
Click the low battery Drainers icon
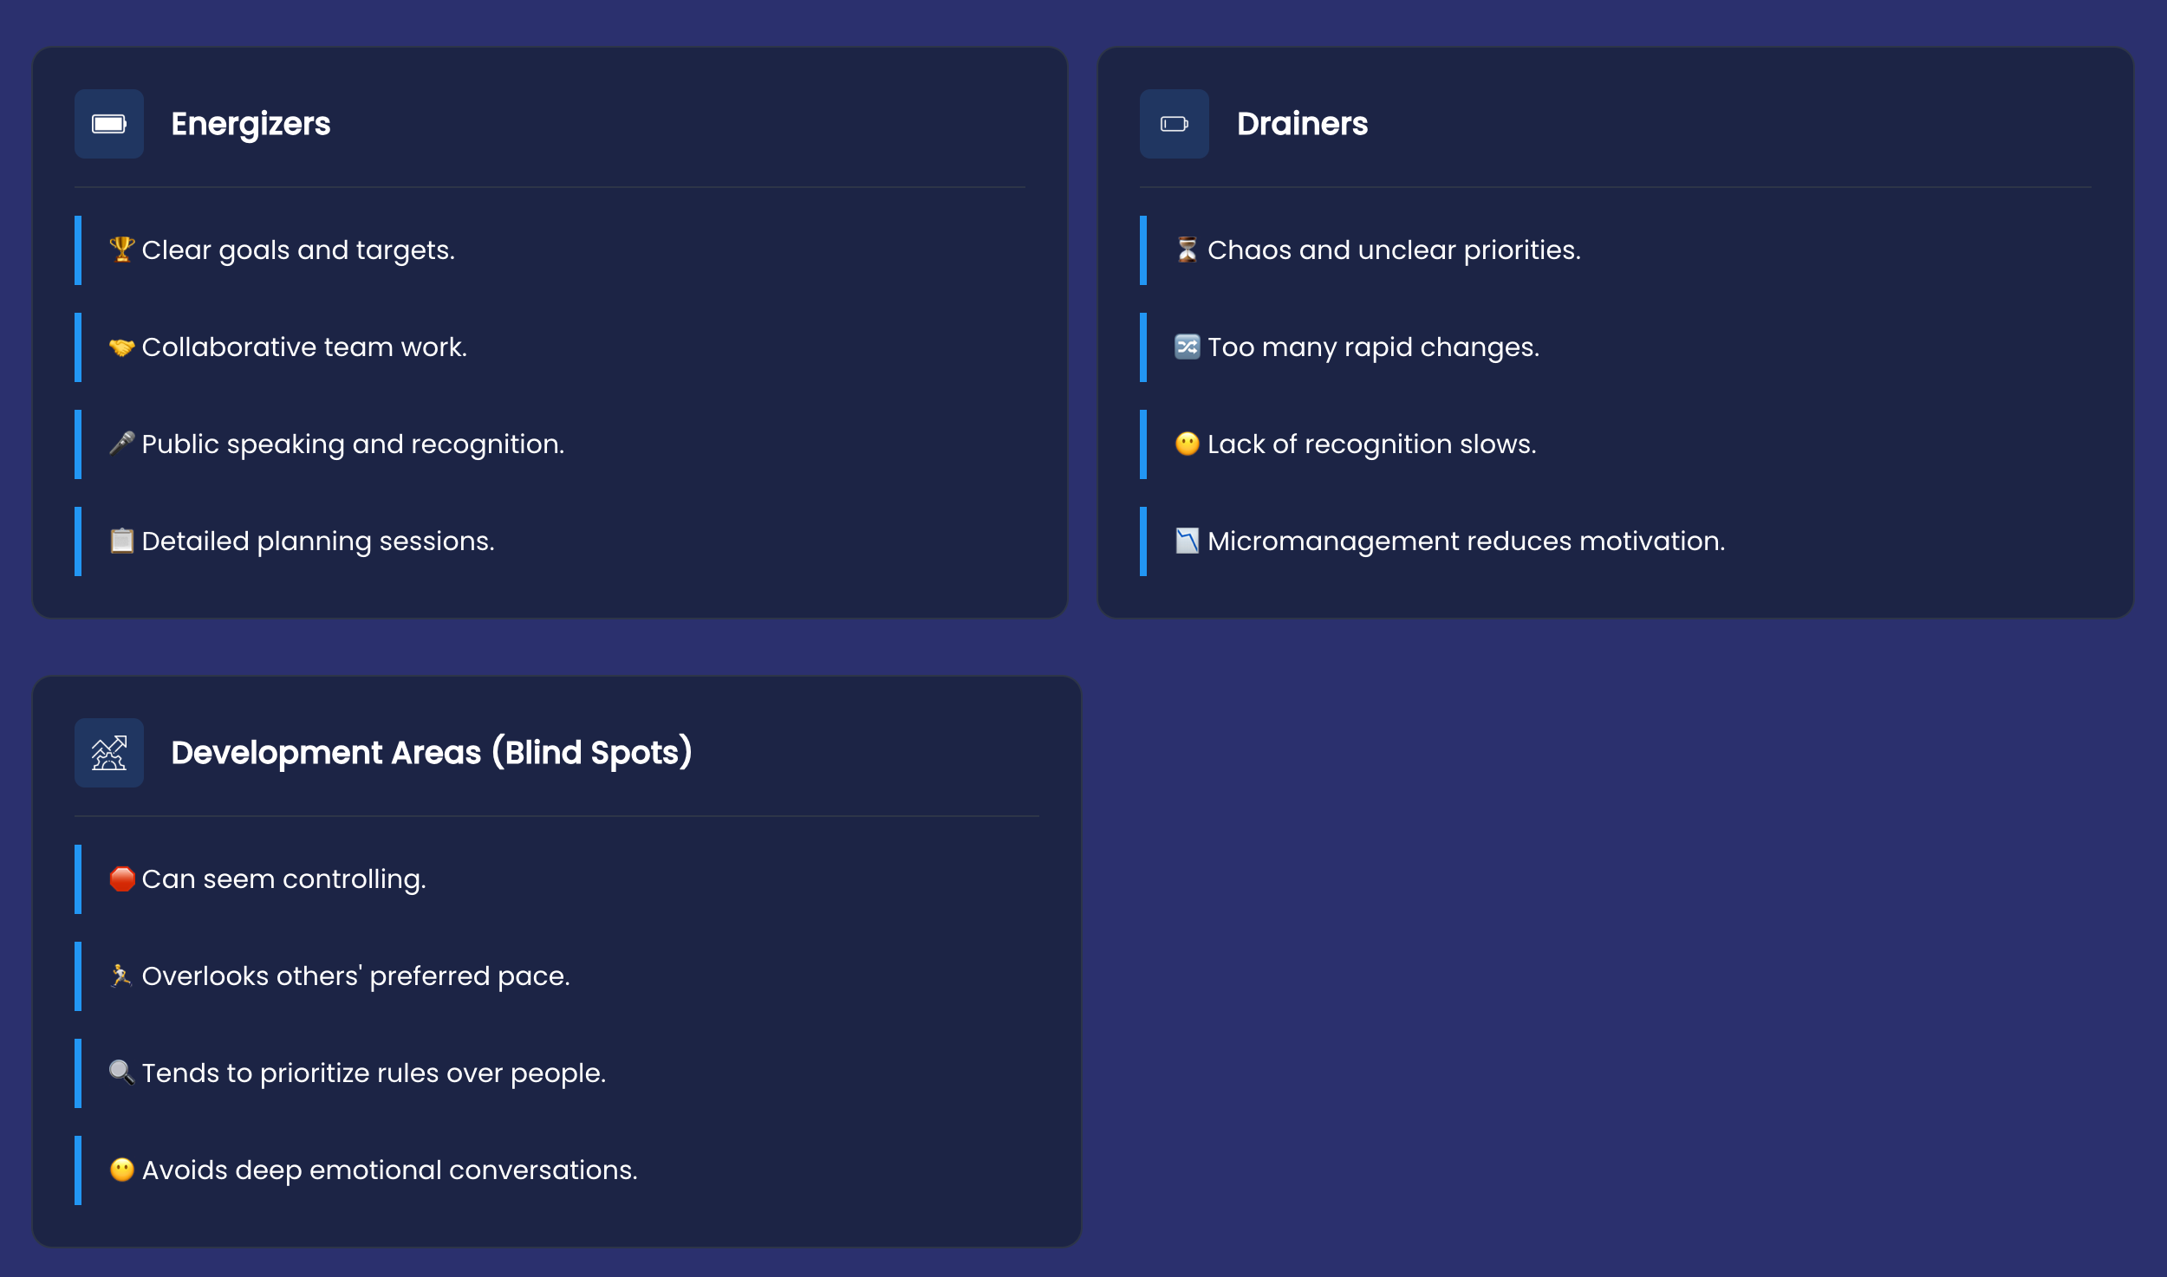(x=1174, y=124)
